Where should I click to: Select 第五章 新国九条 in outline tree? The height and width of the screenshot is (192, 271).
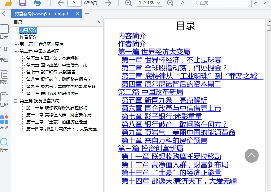click(x=53, y=58)
